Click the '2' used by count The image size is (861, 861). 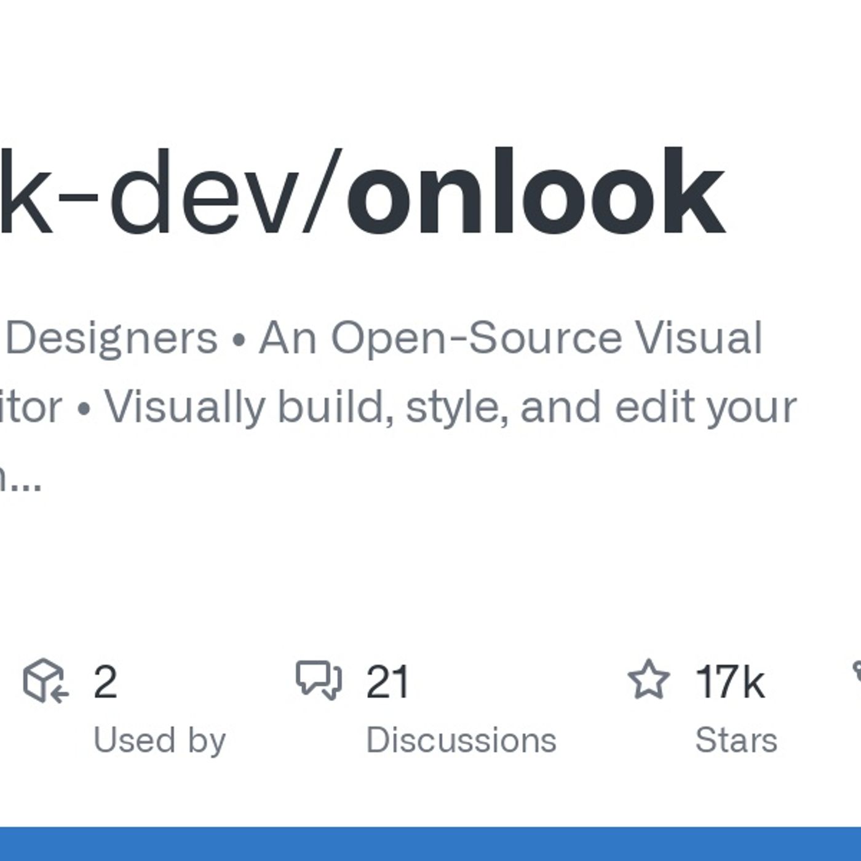pyautogui.click(x=105, y=682)
